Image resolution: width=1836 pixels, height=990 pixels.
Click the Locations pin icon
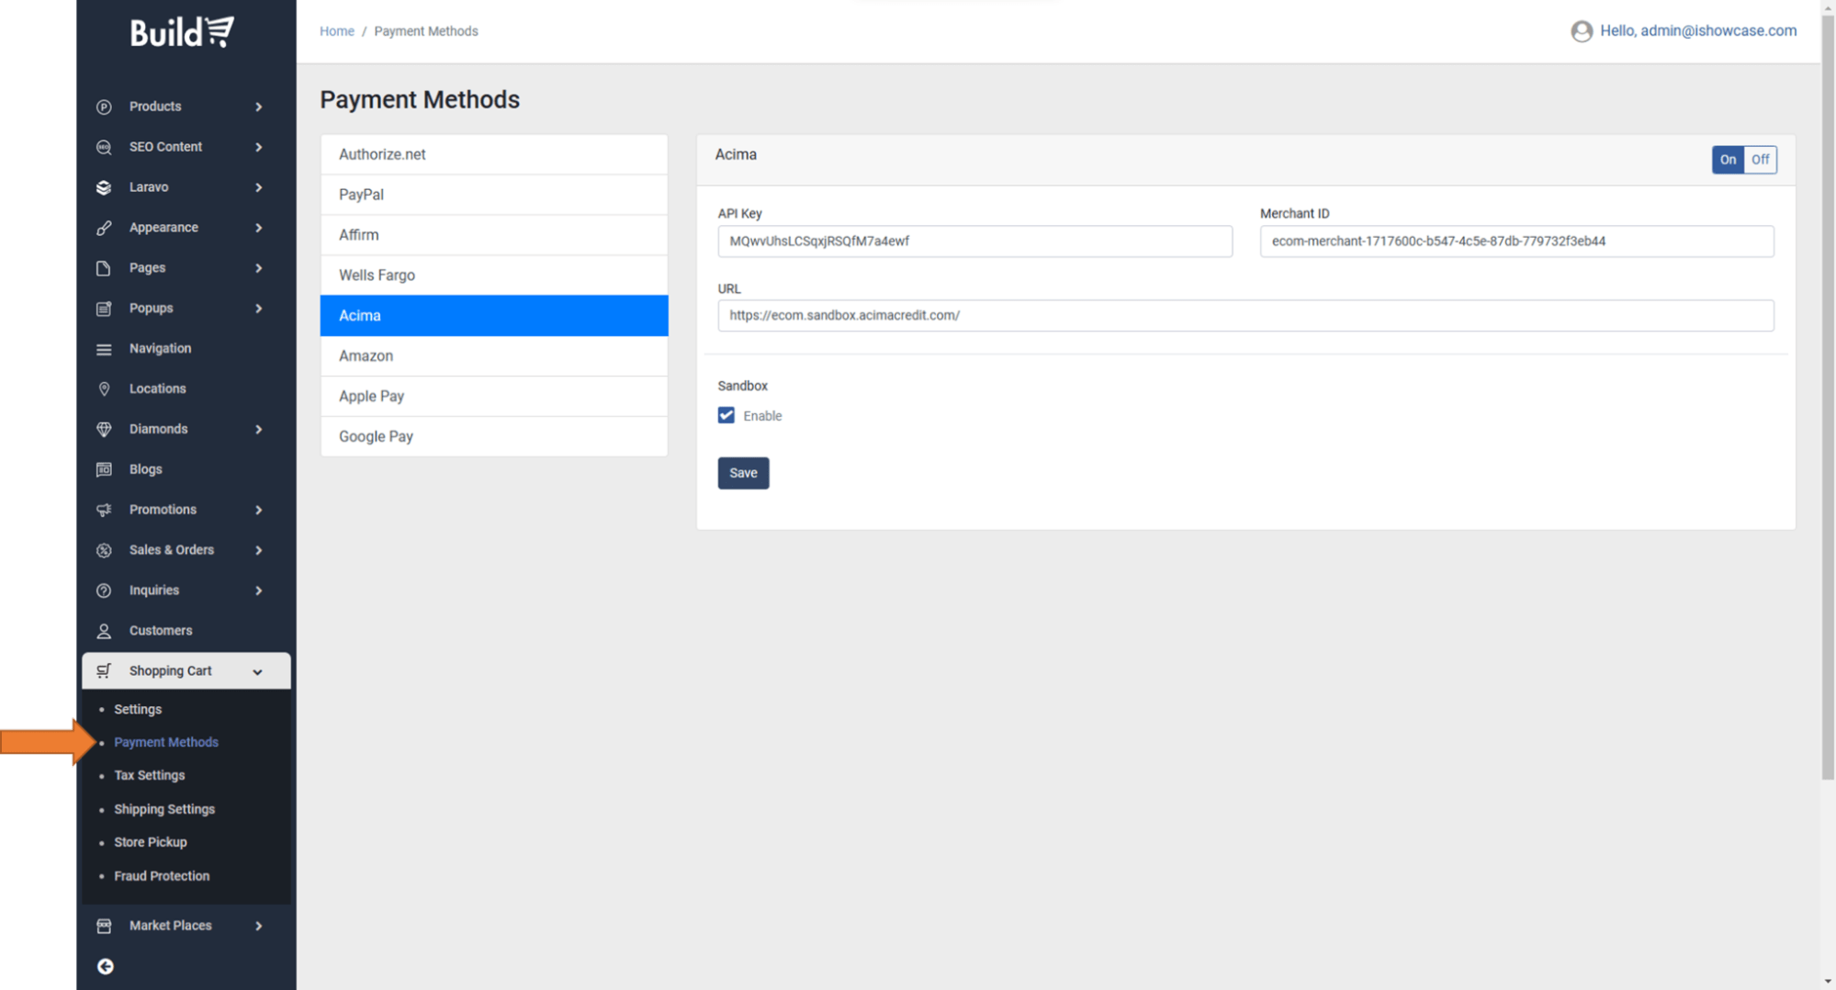pos(104,388)
